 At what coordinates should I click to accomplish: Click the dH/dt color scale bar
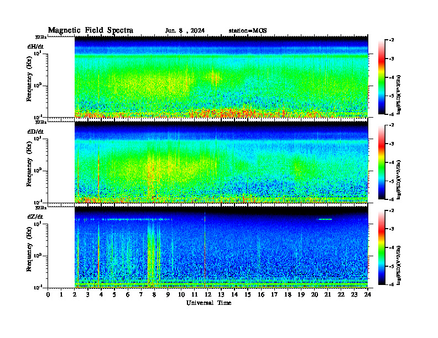[x=381, y=77]
